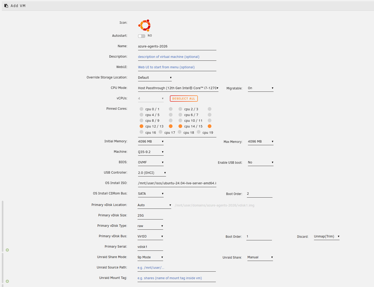Focus the Primary vDisk Size field
Image resolution: width=374 pixels, height=287 pixels.
click(x=150, y=216)
